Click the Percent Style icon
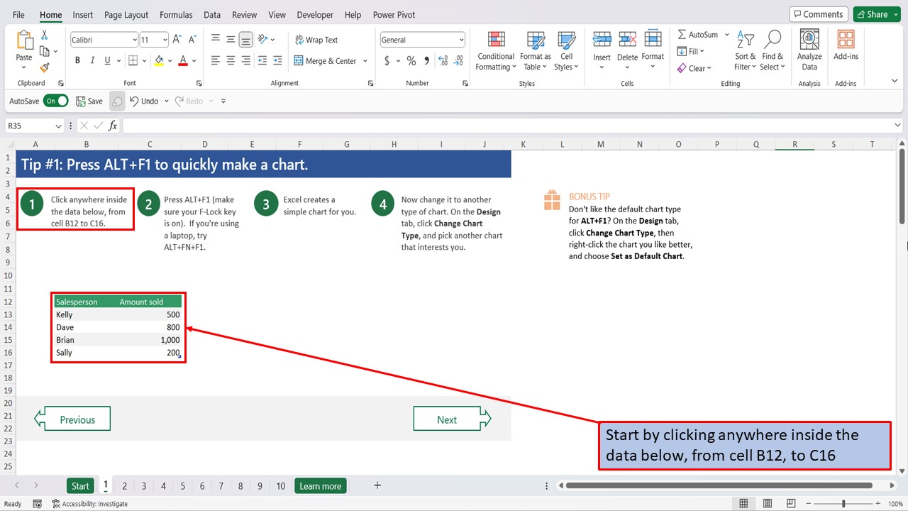Screen dimensions: 908x511 [x=411, y=61]
